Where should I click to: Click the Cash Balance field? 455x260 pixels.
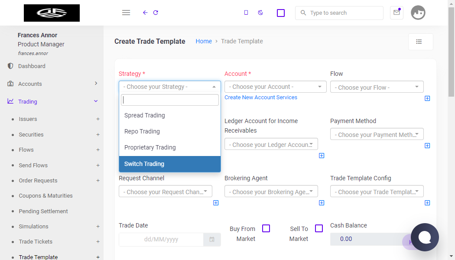[377, 239]
